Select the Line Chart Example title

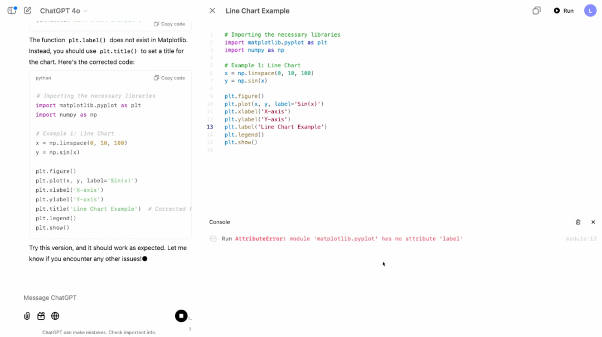point(256,11)
